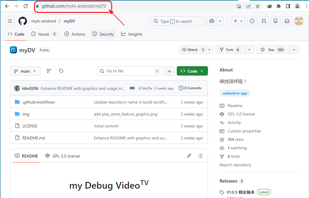Screen dimensions: 309x198
Task: View the 8 Commits history
Action: 190,88
